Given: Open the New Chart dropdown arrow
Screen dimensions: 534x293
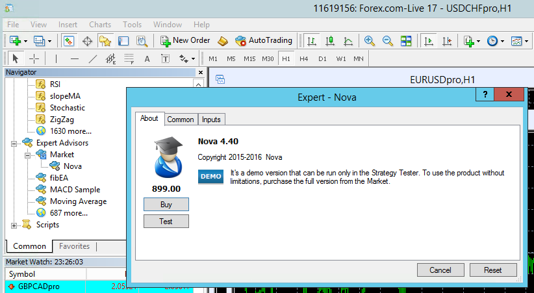Looking at the screenshot, I should 25,41.
